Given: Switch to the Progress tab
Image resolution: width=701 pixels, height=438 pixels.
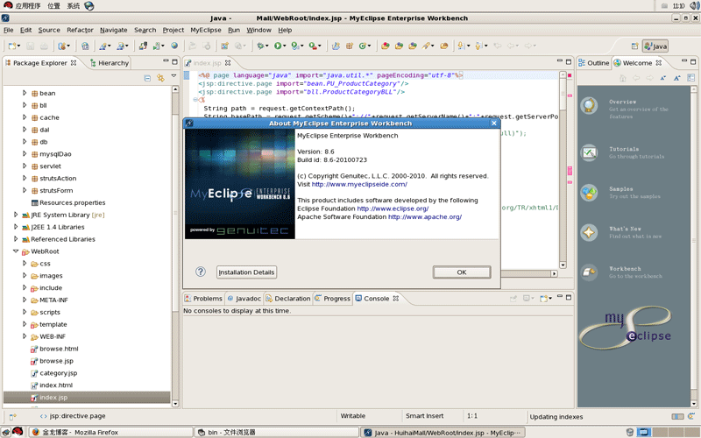Looking at the screenshot, I should [332, 299].
